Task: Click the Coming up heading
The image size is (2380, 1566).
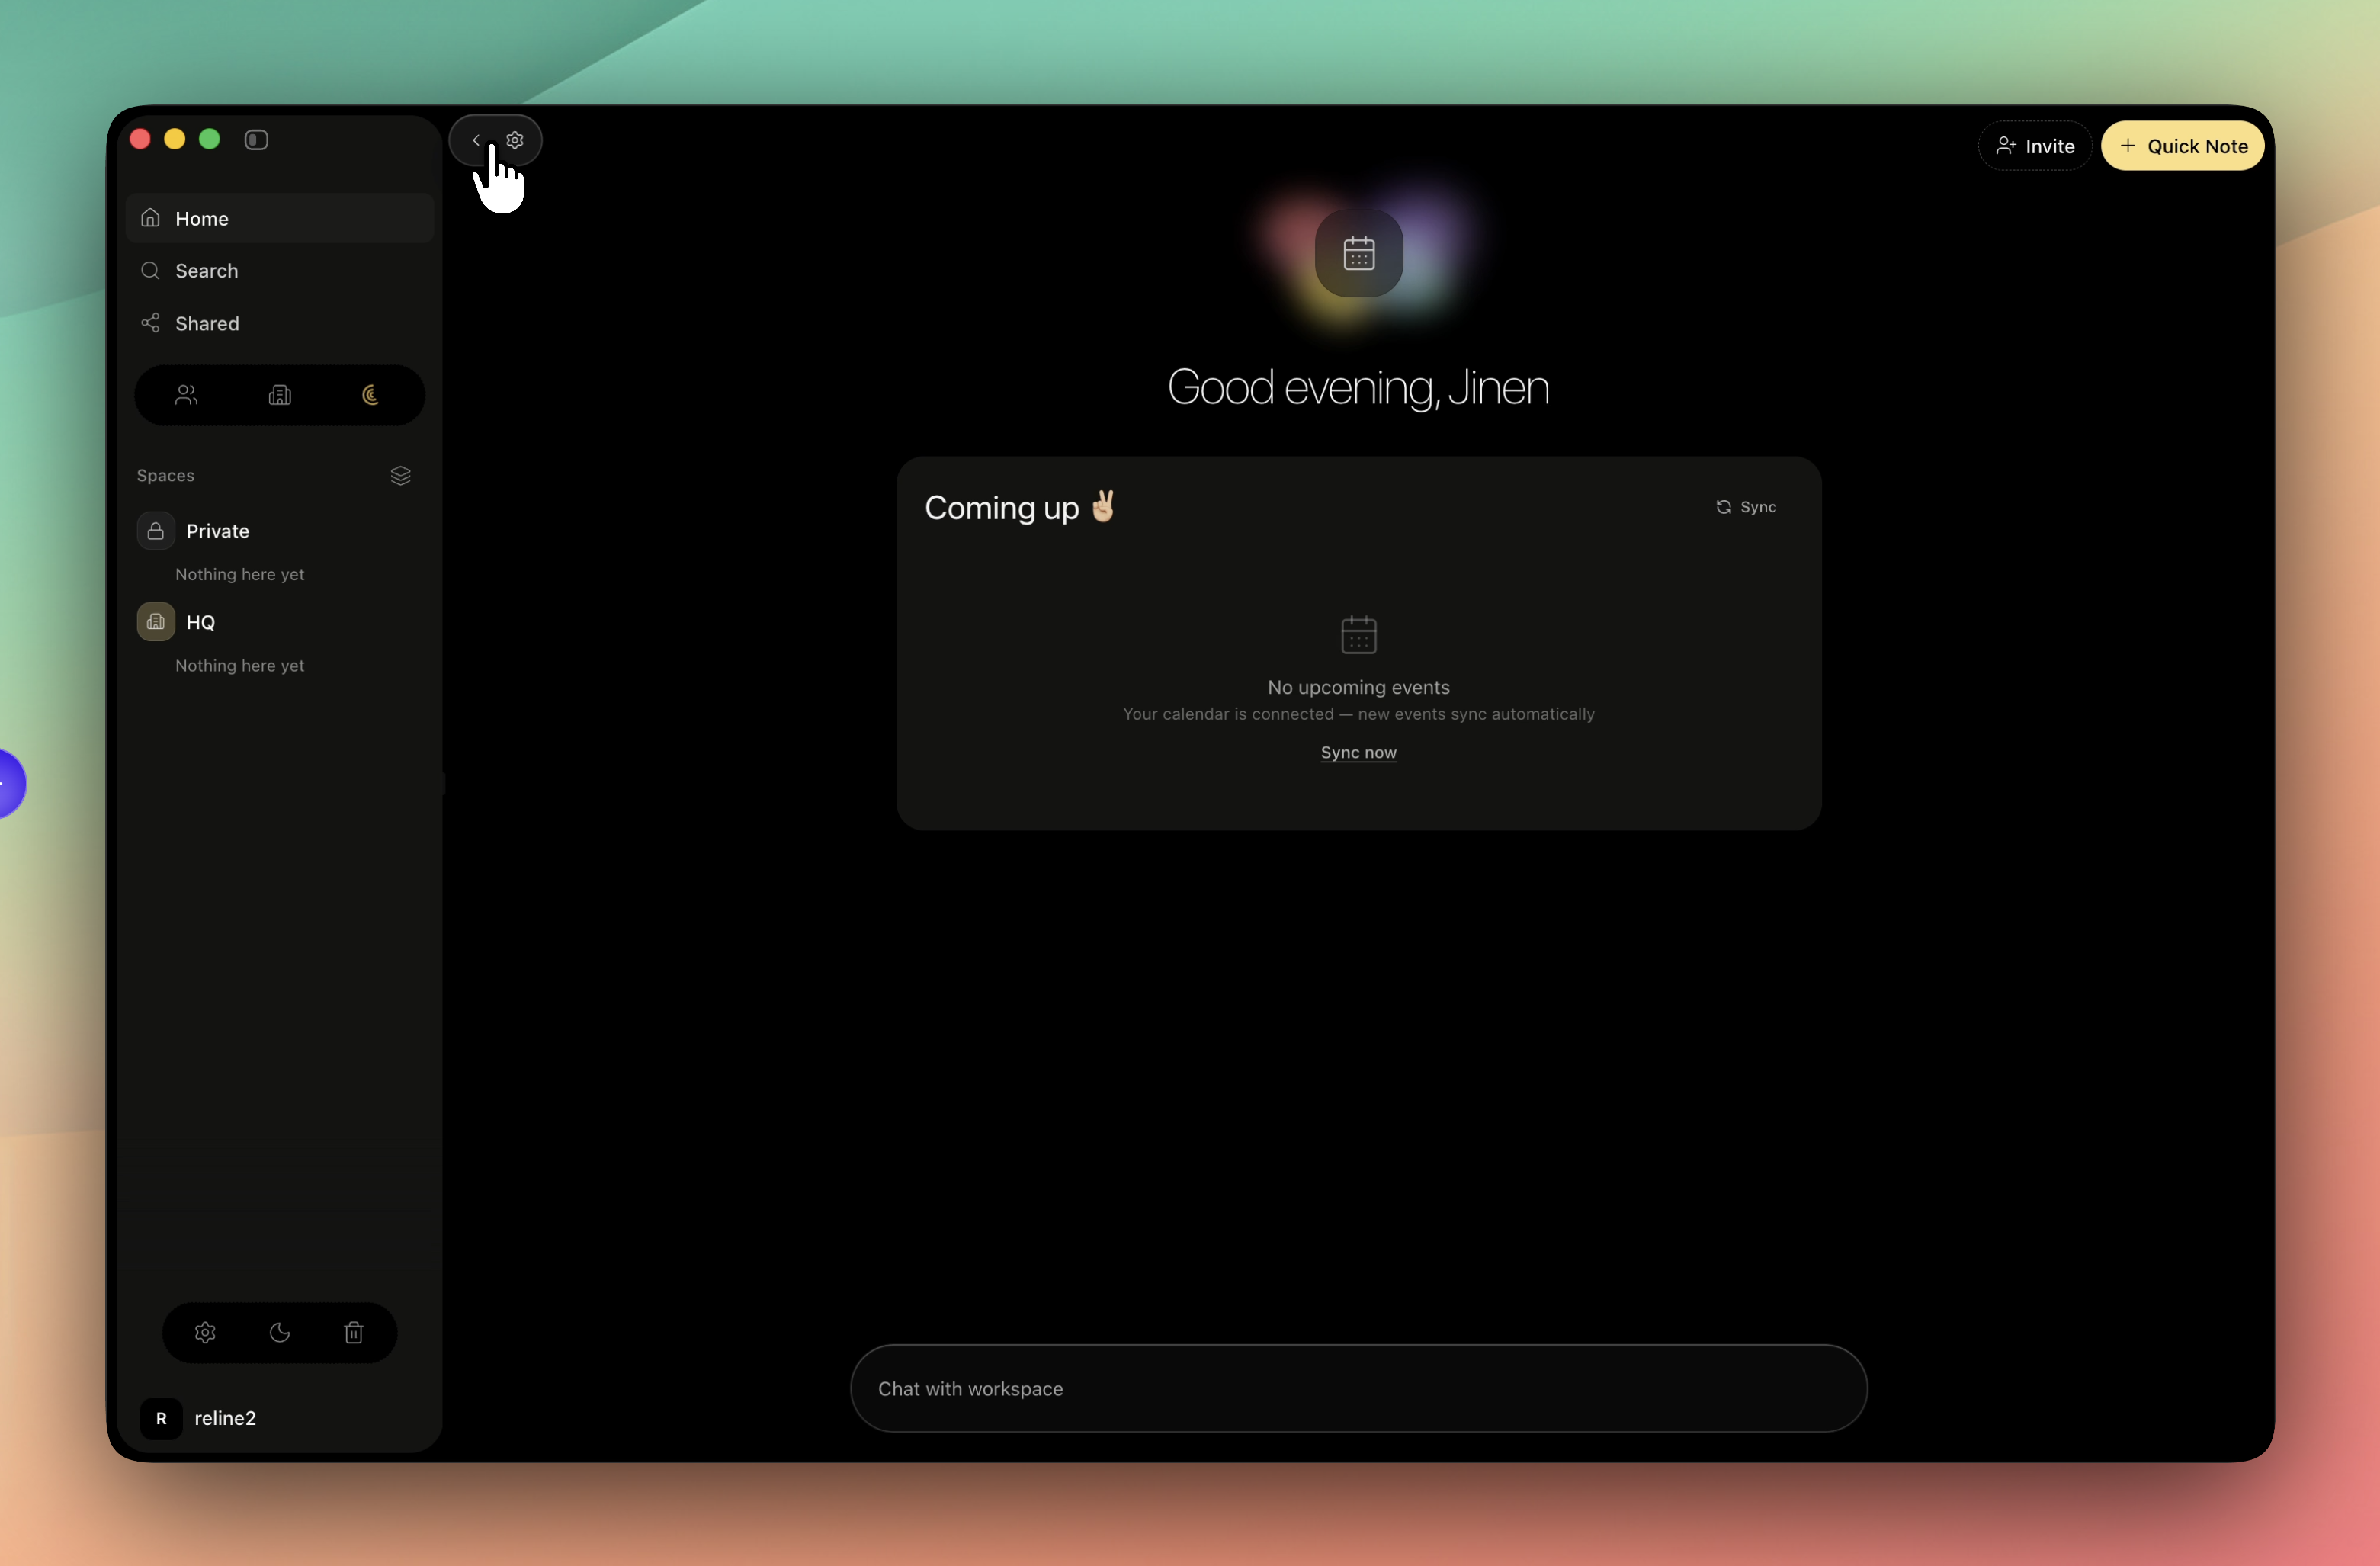Action: tap(1020, 507)
